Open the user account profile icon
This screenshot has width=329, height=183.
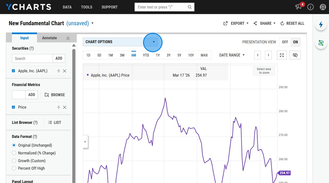point(323,7)
